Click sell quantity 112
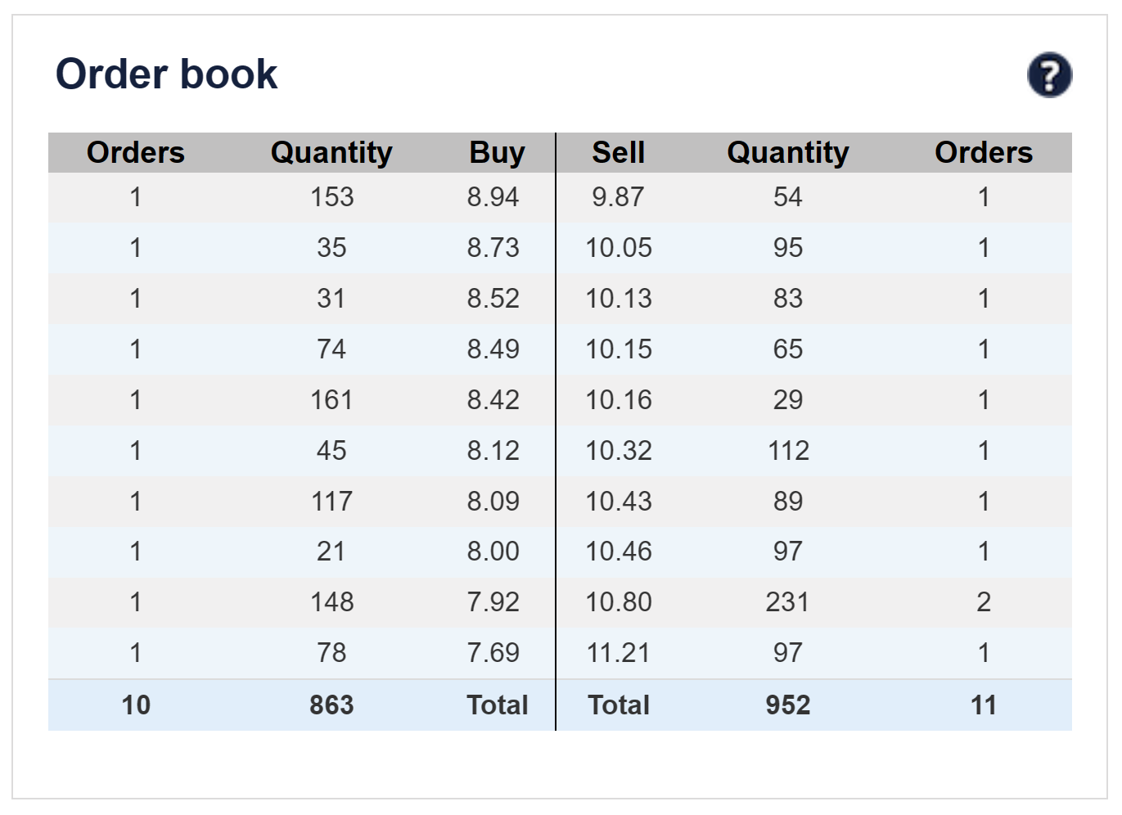The width and height of the screenshot is (1122, 815). [788, 451]
